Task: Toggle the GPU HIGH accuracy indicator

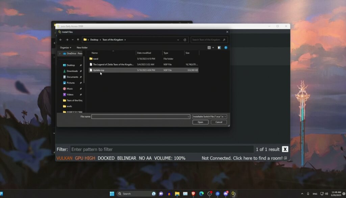Action: 85,158
